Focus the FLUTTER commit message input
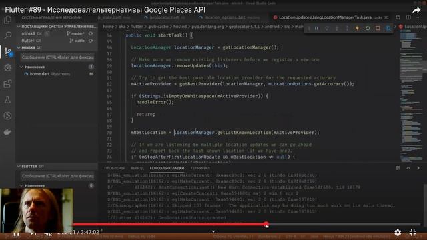 [57, 176]
